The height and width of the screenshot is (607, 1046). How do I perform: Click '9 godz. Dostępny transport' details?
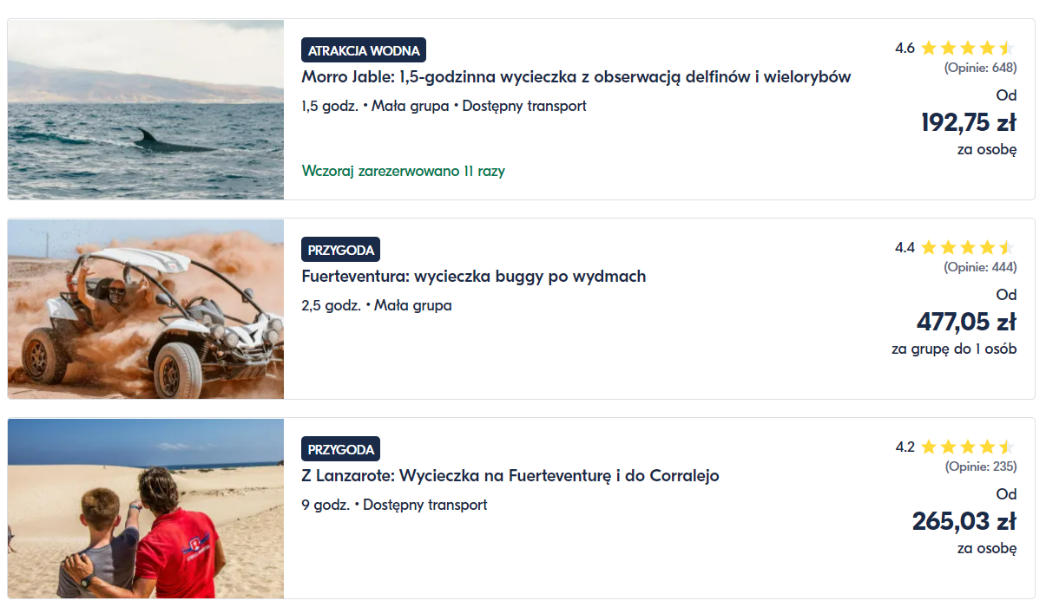[395, 505]
